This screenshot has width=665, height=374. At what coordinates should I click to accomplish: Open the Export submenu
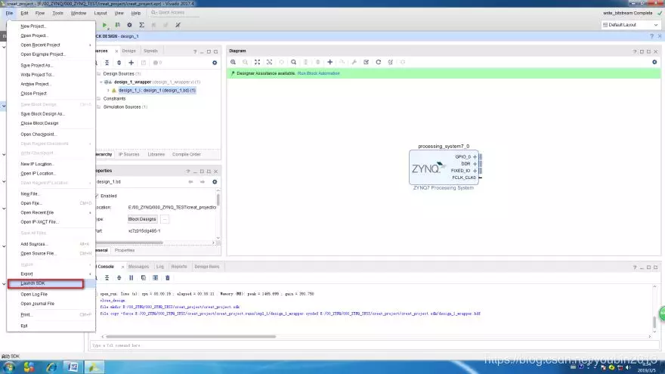51,274
